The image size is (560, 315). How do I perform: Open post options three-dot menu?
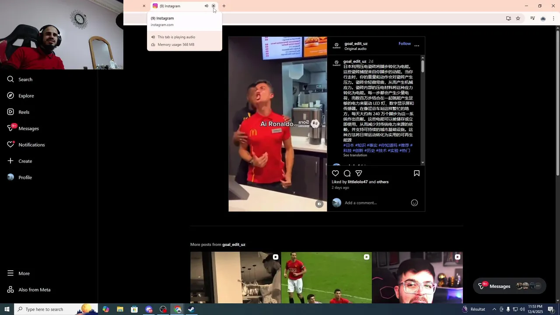tap(416, 45)
